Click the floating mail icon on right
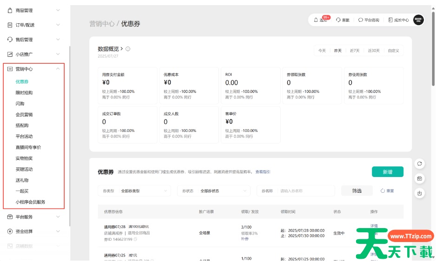Screen dimensions: 436x262 [x=420, y=178]
